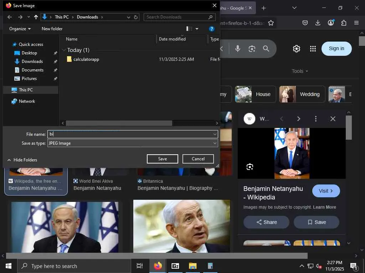Select This PC in navigation pane
This screenshot has width=365, height=273.
tap(26, 90)
